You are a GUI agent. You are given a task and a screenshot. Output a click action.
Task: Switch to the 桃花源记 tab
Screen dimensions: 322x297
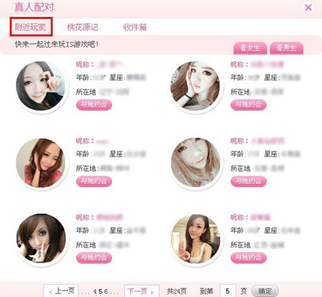(82, 27)
